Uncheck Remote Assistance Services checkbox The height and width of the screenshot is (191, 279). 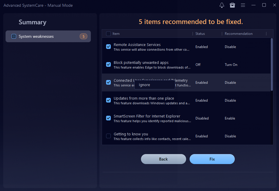tap(108, 47)
